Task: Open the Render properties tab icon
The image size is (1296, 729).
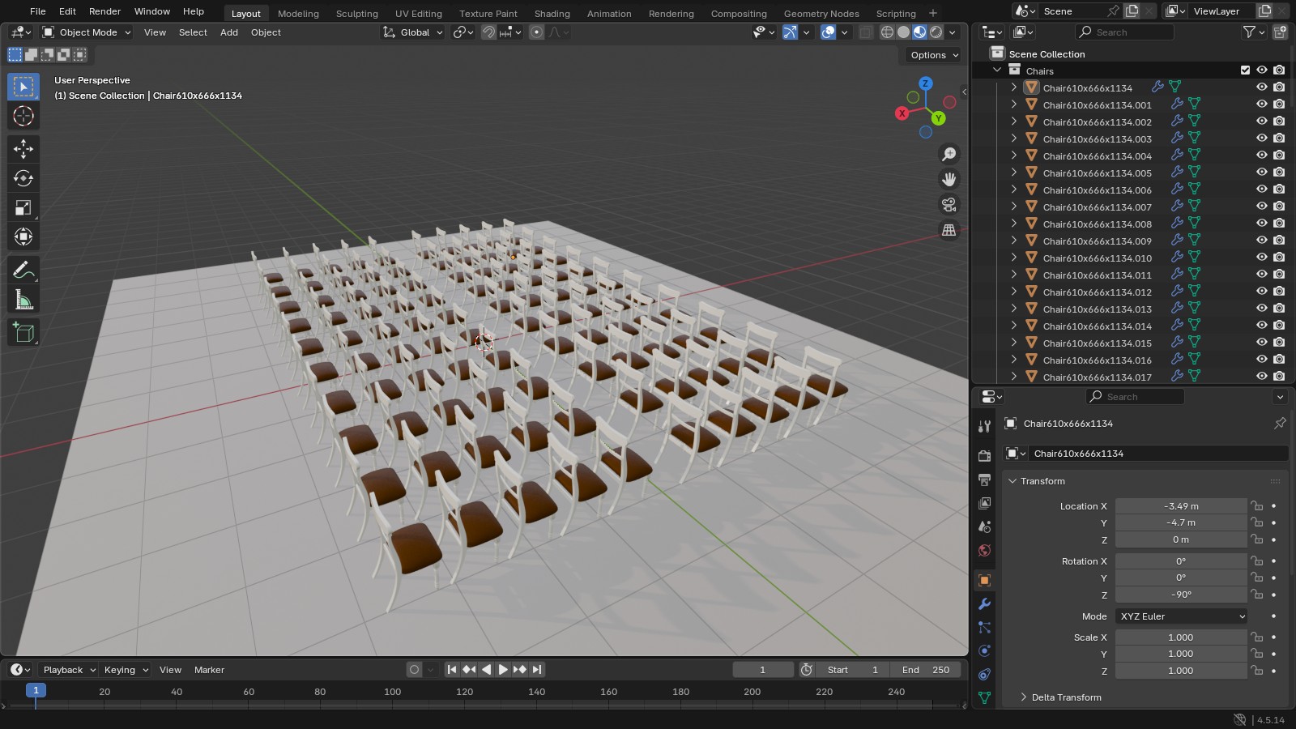Action: click(x=985, y=456)
